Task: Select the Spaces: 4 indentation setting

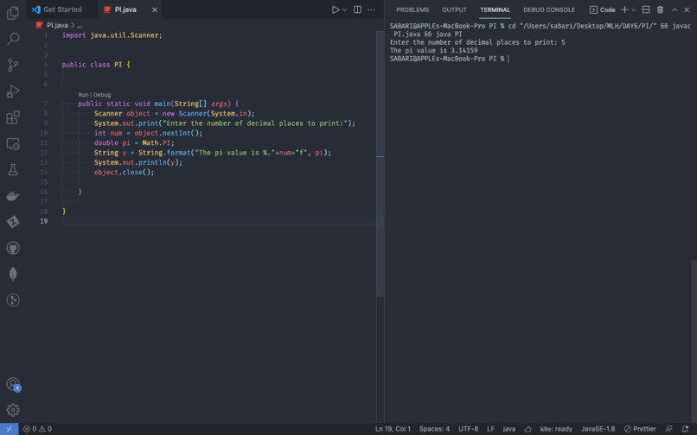Action: point(434,429)
